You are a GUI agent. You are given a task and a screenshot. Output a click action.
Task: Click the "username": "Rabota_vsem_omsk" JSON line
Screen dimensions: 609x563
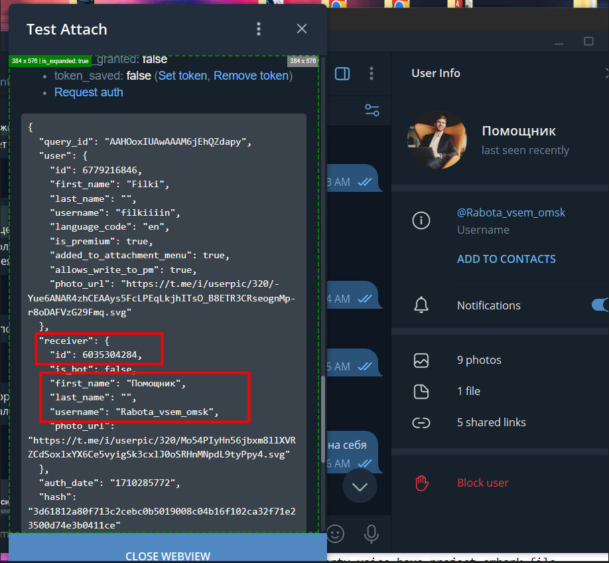[x=134, y=412]
